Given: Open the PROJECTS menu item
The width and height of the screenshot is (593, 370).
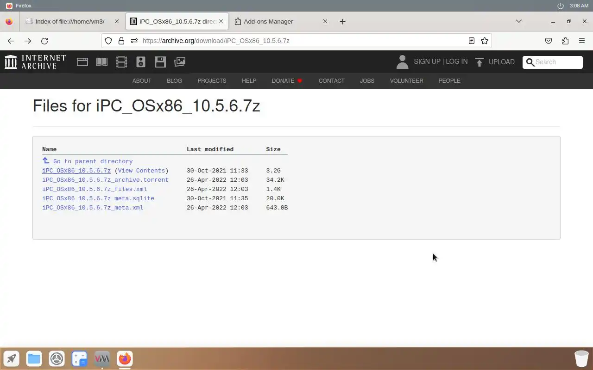Looking at the screenshot, I should pos(212,81).
